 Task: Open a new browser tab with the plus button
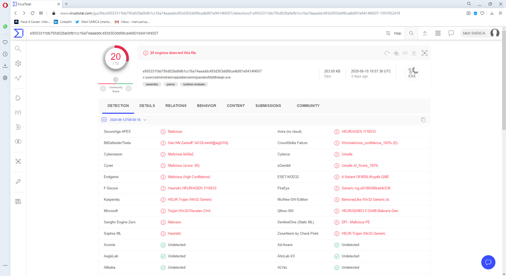point(66,4)
